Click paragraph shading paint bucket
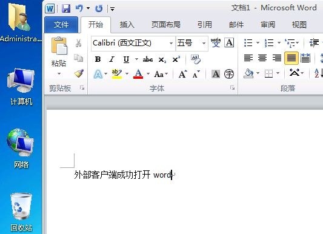Image resolution: width=323 pixels, height=234 pixels. pyautogui.click(x=248, y=73)
